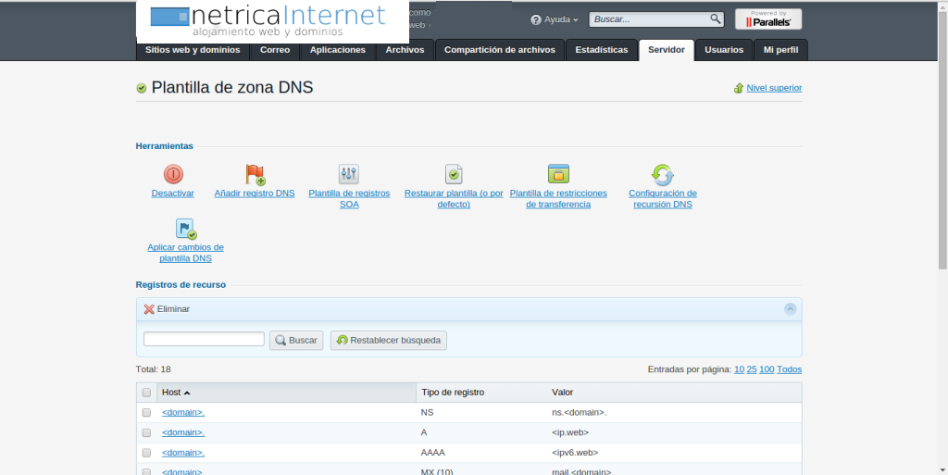948x475 pixels.
Task: Click the record search text field
Action: click(x=204, y=340)
